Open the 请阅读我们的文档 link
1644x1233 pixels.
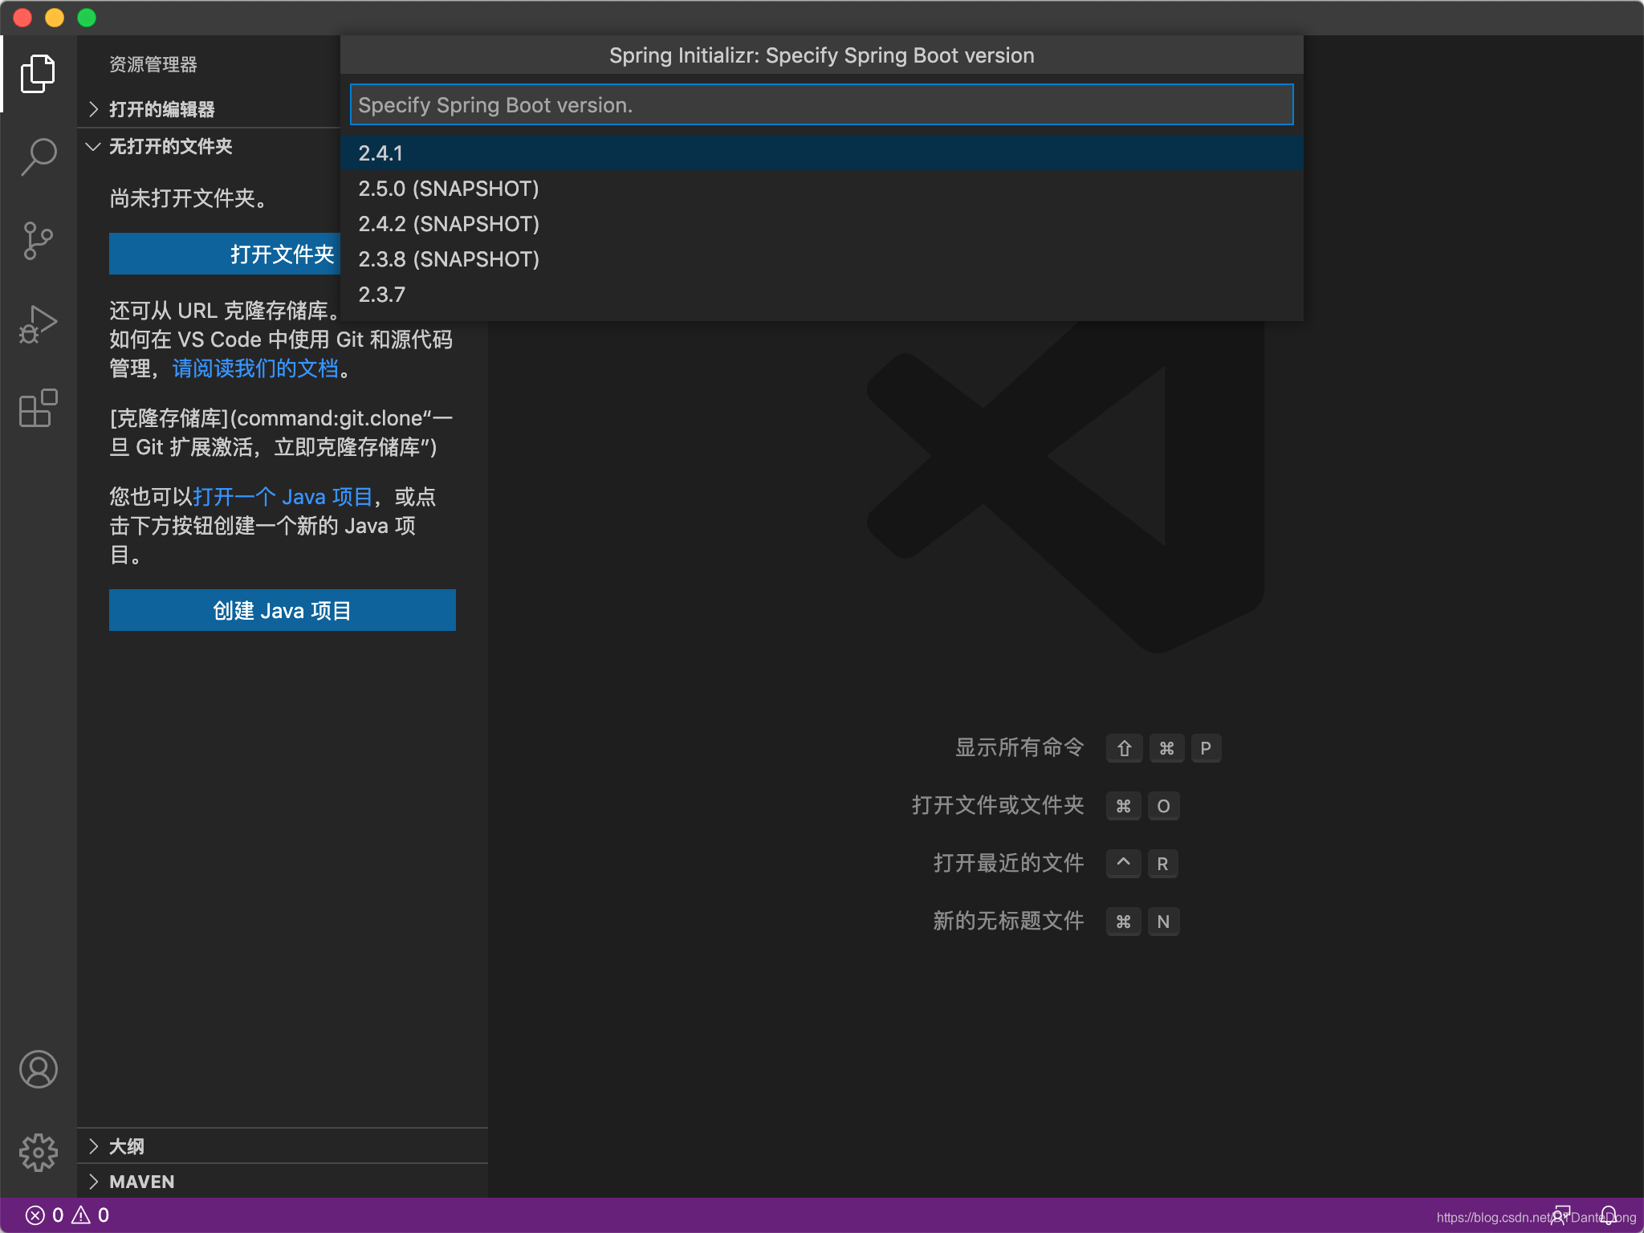(255, 368)
